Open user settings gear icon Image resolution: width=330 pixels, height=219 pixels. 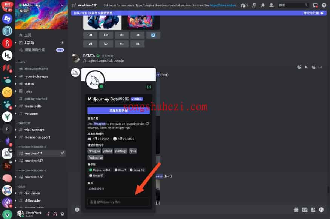(x=62, y=214)
